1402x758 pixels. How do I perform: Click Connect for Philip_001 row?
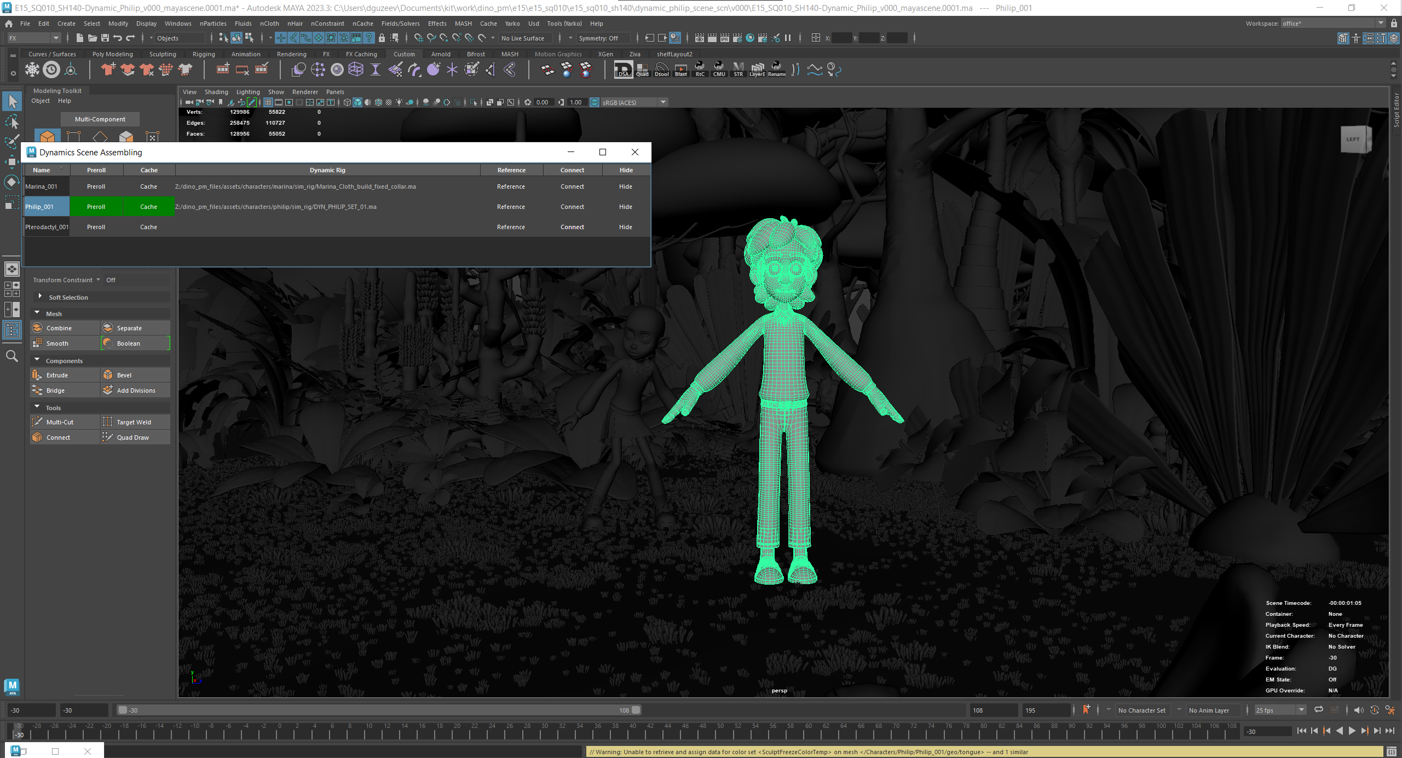point(572,207)
